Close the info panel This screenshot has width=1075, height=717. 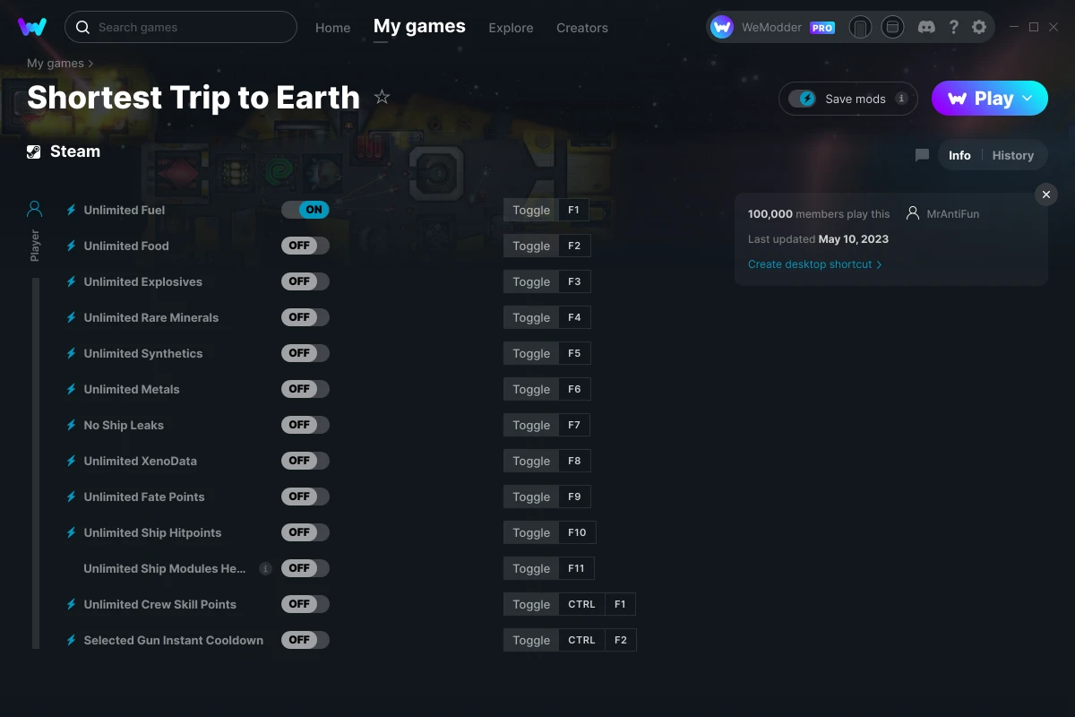pyautogui.click(x=1046, y=194)
